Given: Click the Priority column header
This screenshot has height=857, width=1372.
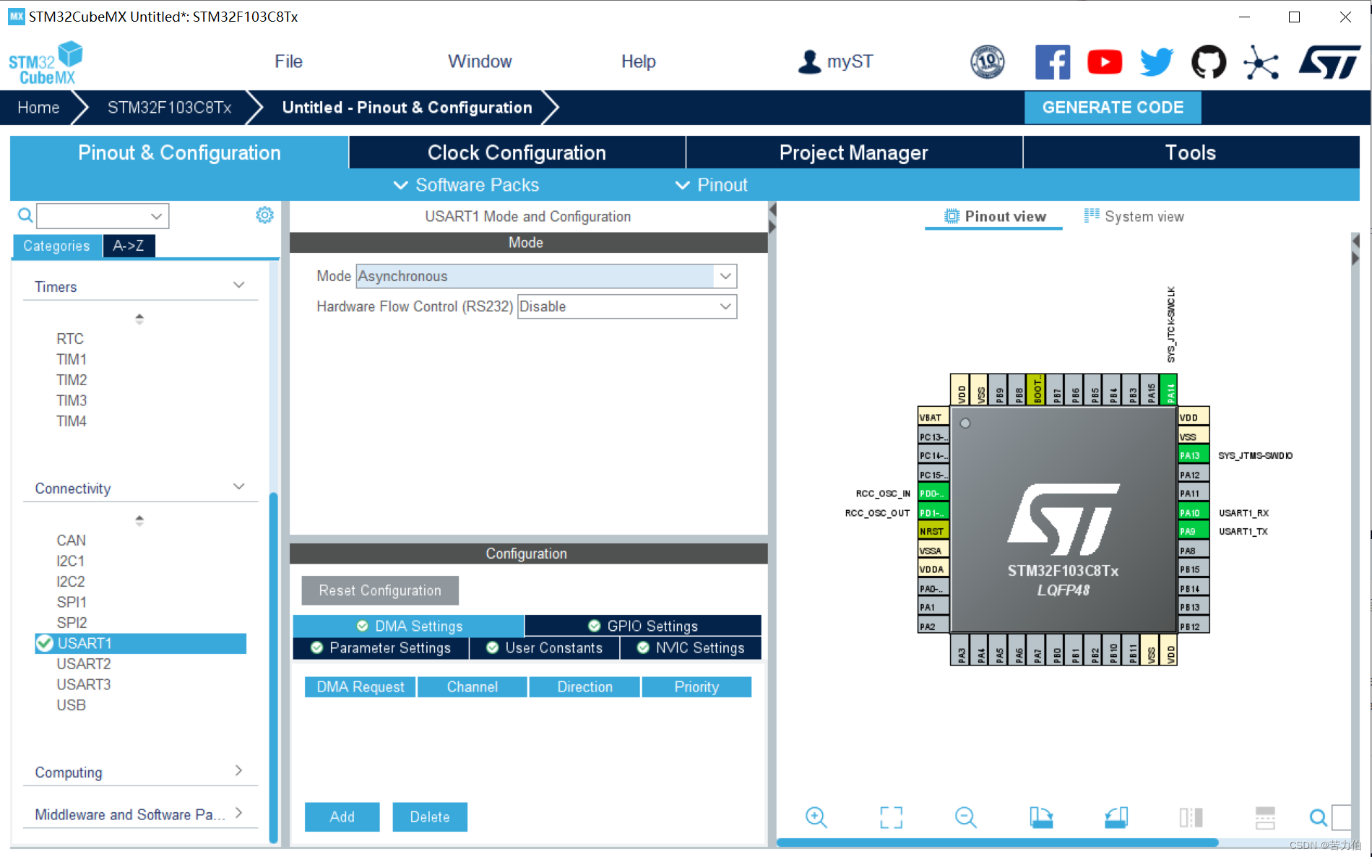Looking at the screenshot, I should click(696, 686).
